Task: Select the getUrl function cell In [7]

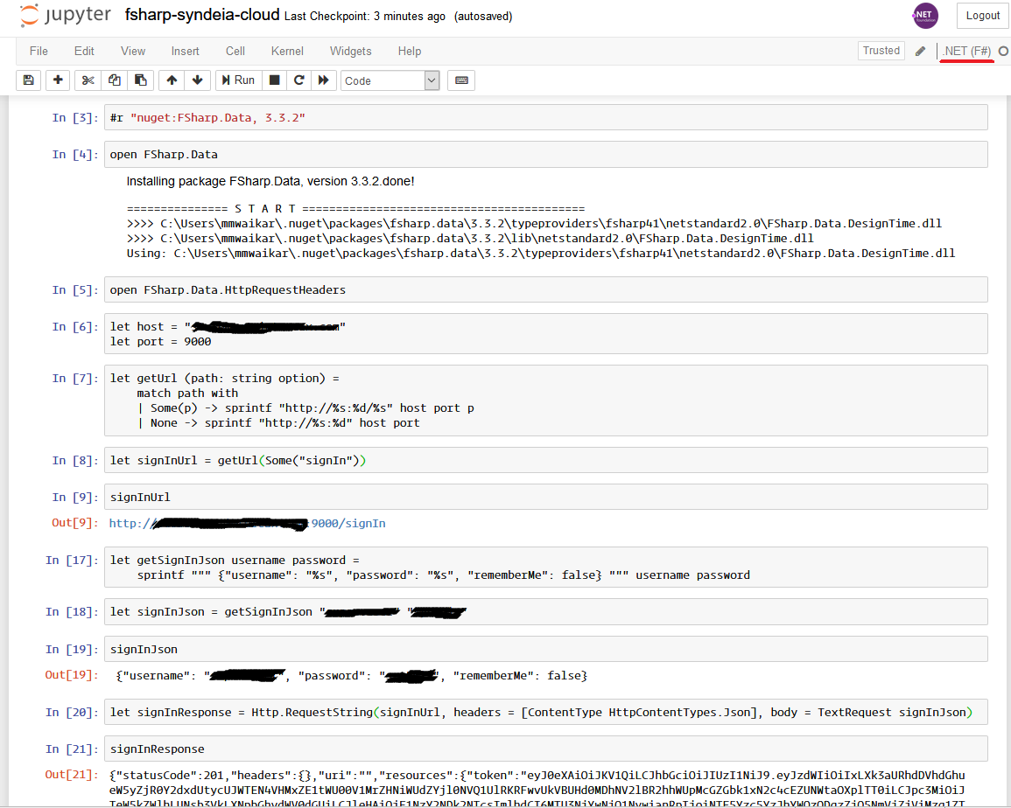Action: (545, 401)
